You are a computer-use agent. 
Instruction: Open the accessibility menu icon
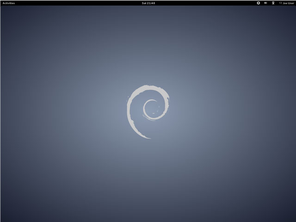259,3
